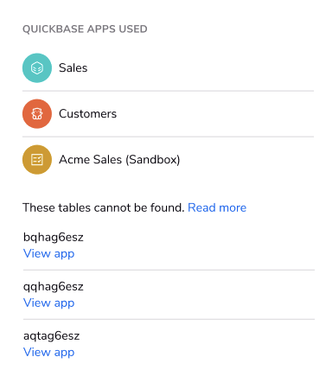Click the yellow Acme Sales Sandbox icon
332x370 pixels.
37,160
